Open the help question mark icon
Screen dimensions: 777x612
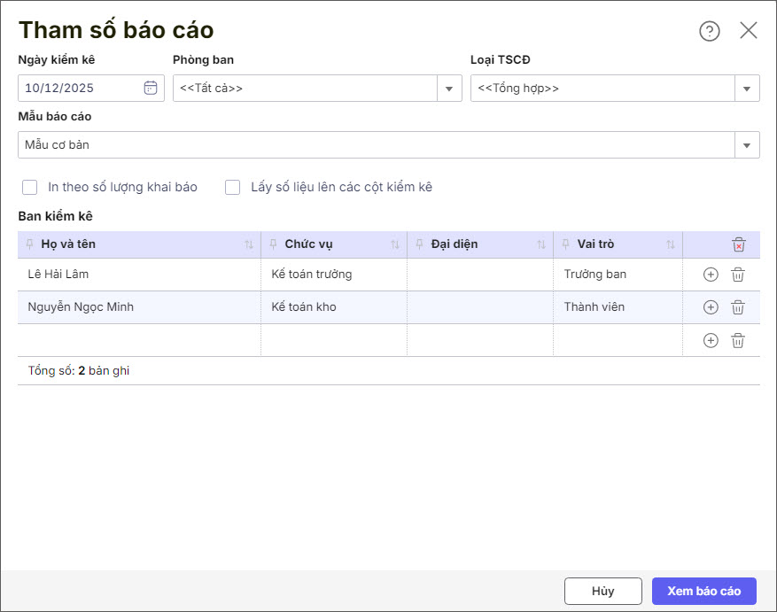(x=710, y=31)
